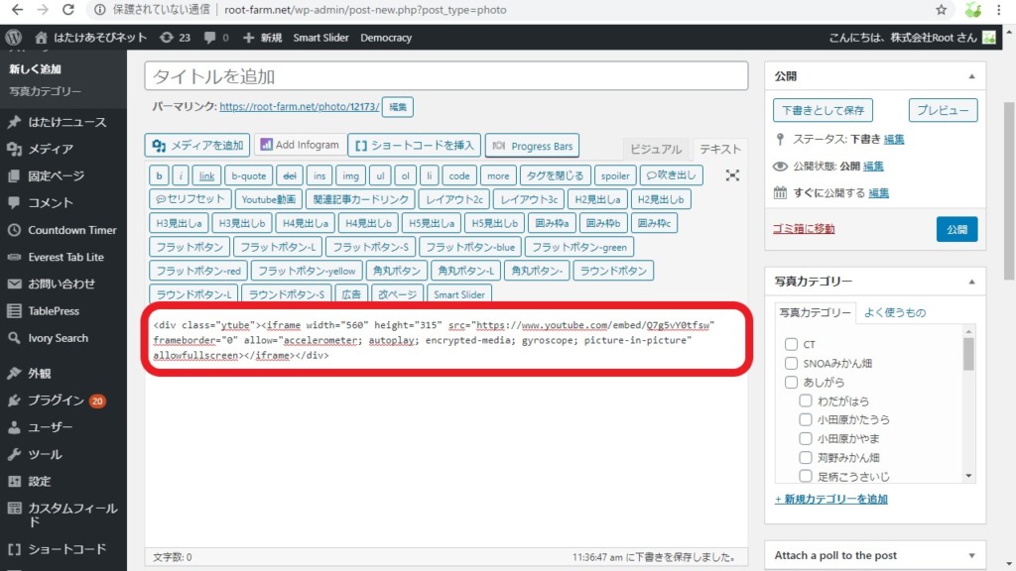This screenshot has height=571, width=1016.
Task: Open the updates icon showing 23
Action: 168,38
